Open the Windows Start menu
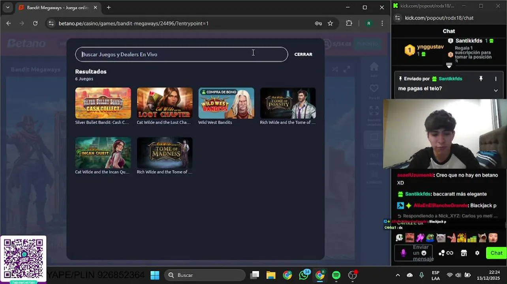 [x=155, y=275]
